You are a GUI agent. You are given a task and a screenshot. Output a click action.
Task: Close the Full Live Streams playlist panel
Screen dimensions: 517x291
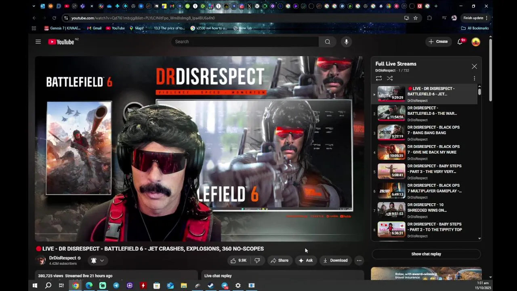(474, 66)
